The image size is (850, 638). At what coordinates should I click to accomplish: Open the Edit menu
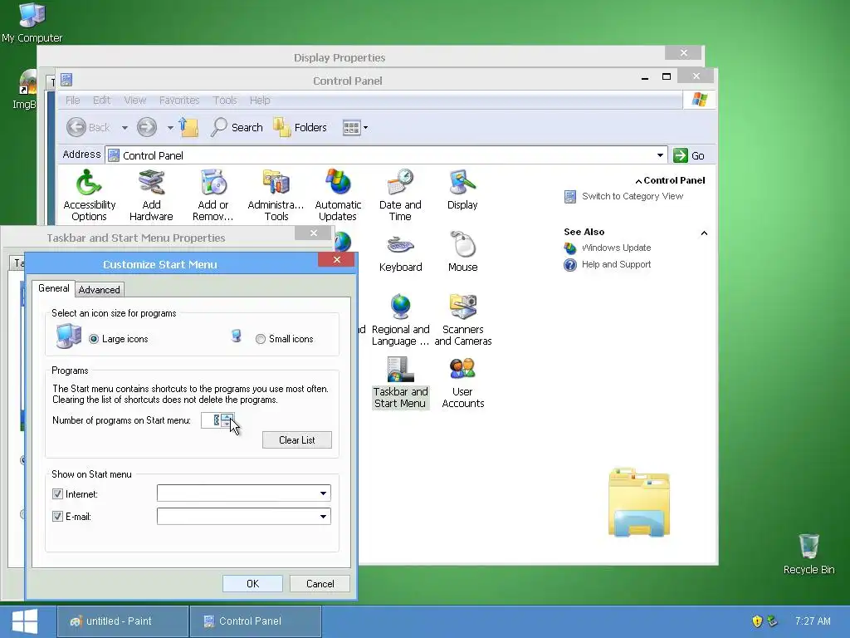pos(101,101)
